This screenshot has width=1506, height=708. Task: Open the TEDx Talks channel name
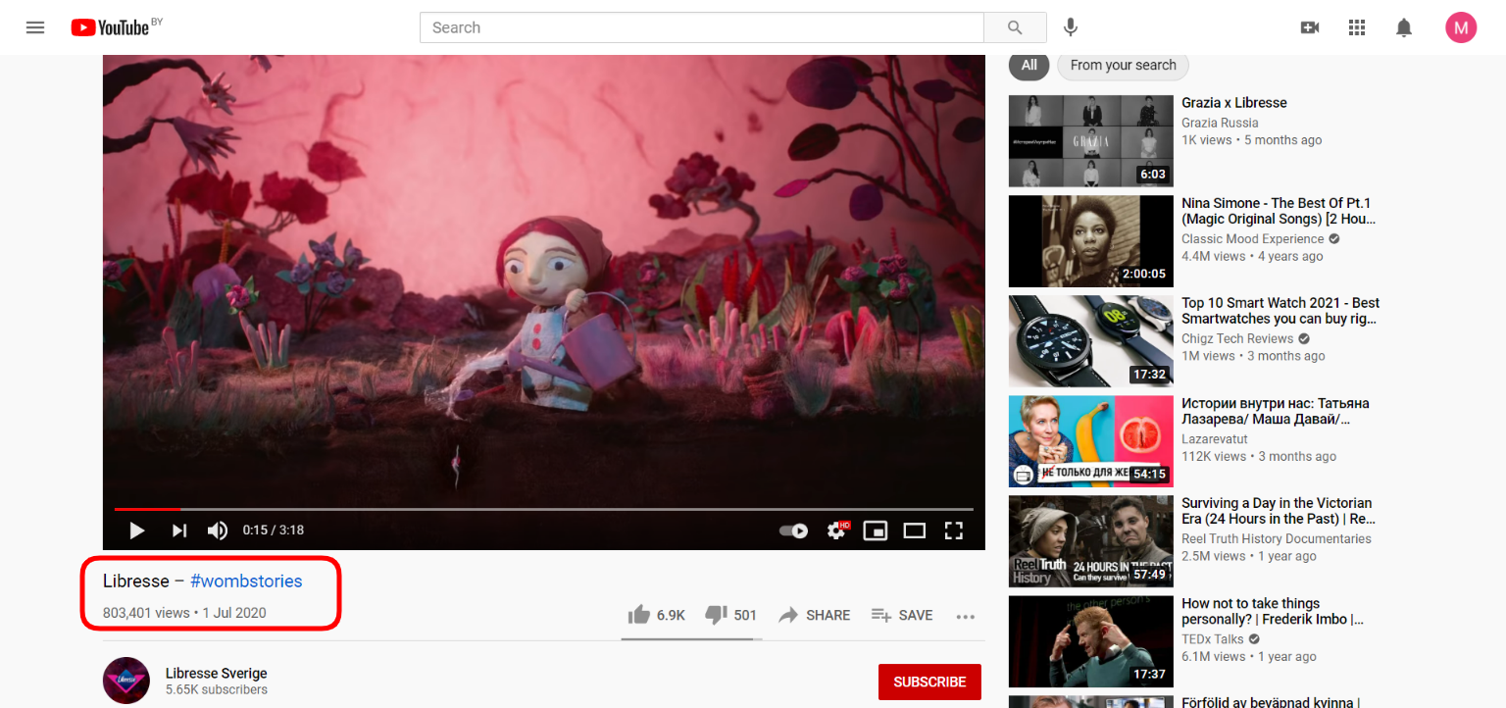coord(1213,638)
